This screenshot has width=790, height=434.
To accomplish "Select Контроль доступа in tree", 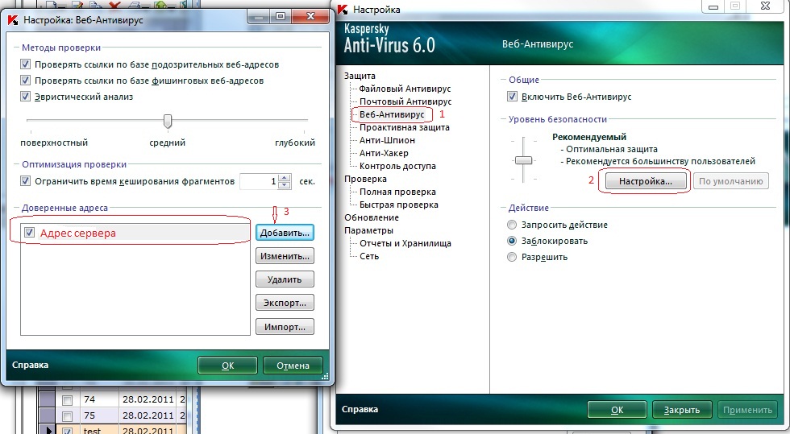I will 397,166.
